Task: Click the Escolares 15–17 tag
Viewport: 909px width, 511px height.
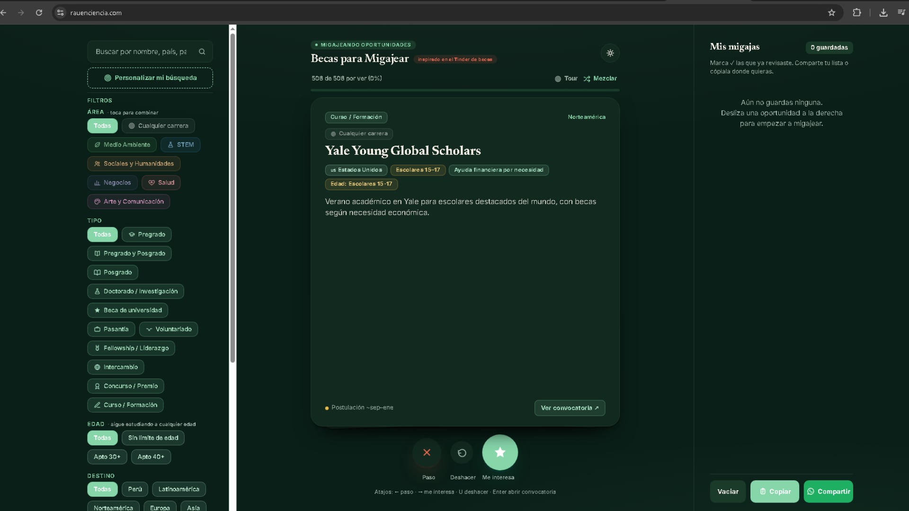Action: (418, 170)
